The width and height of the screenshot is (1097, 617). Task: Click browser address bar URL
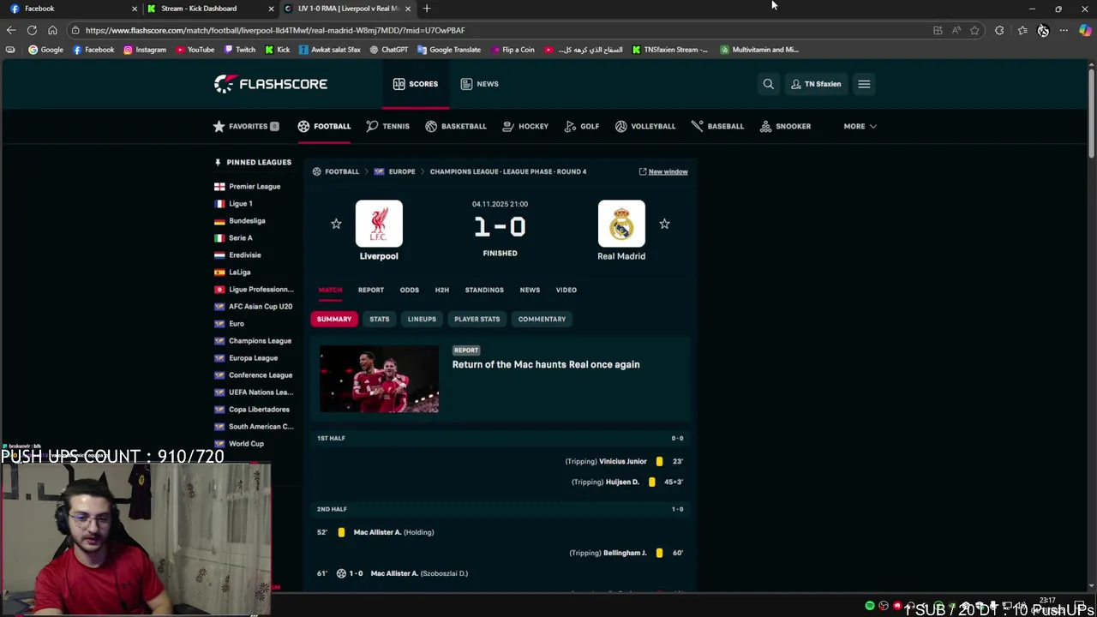pos(274,30)
